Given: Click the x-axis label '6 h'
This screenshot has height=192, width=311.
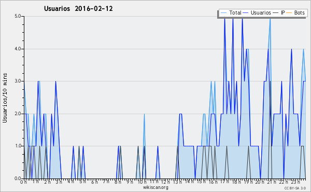Looking at the screenshot, I should tap(94, 182).
